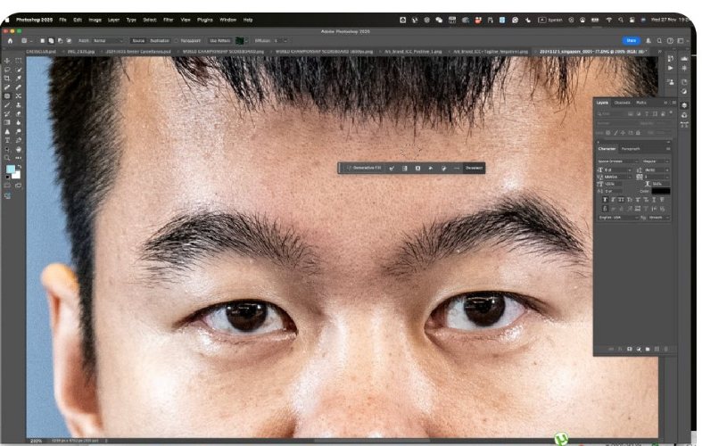Click the Share button
This screenshot has width=702, height=446.
[x=632, y=40]
